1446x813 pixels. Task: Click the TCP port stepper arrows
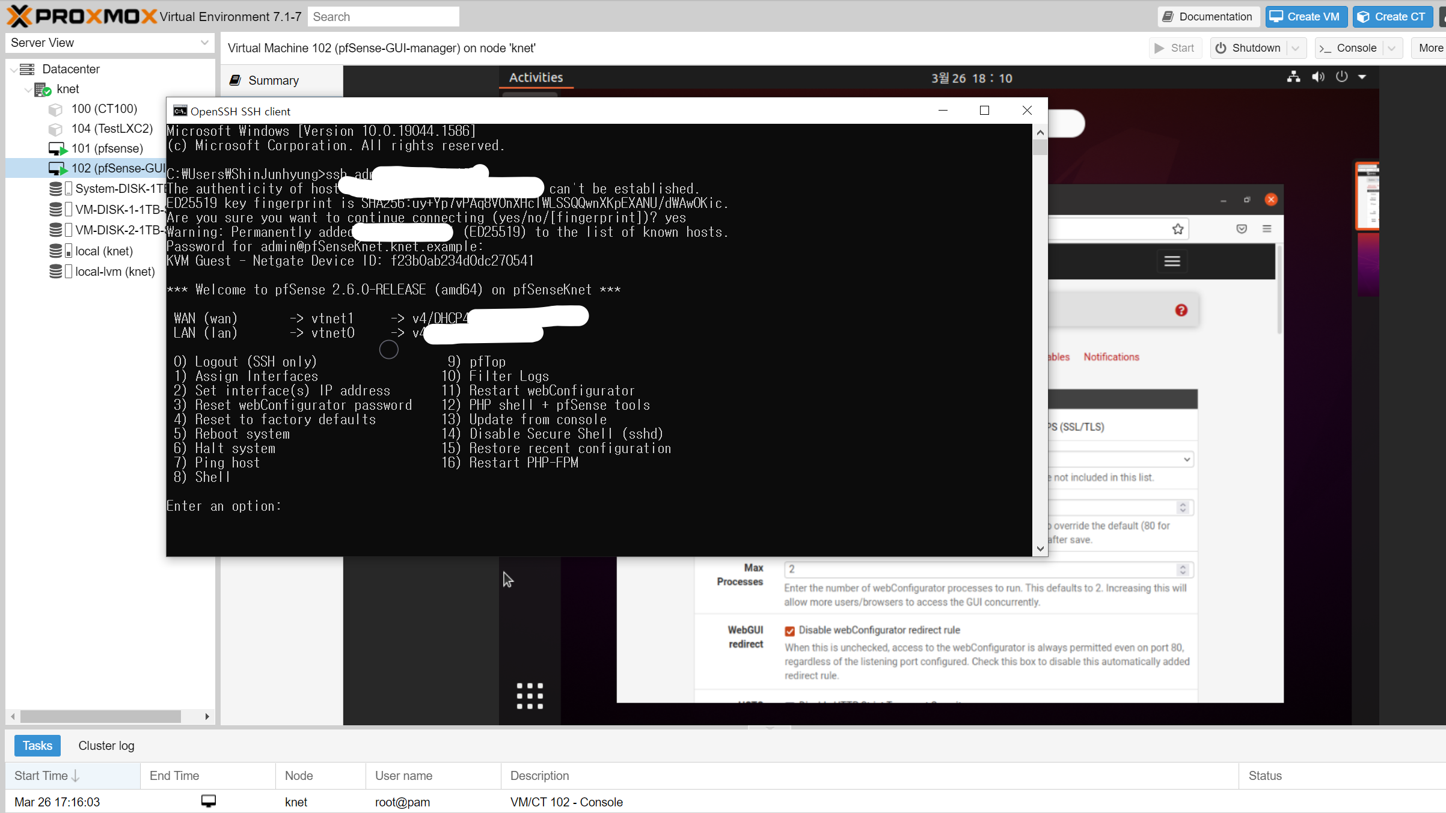click(x=1183, y=508)
